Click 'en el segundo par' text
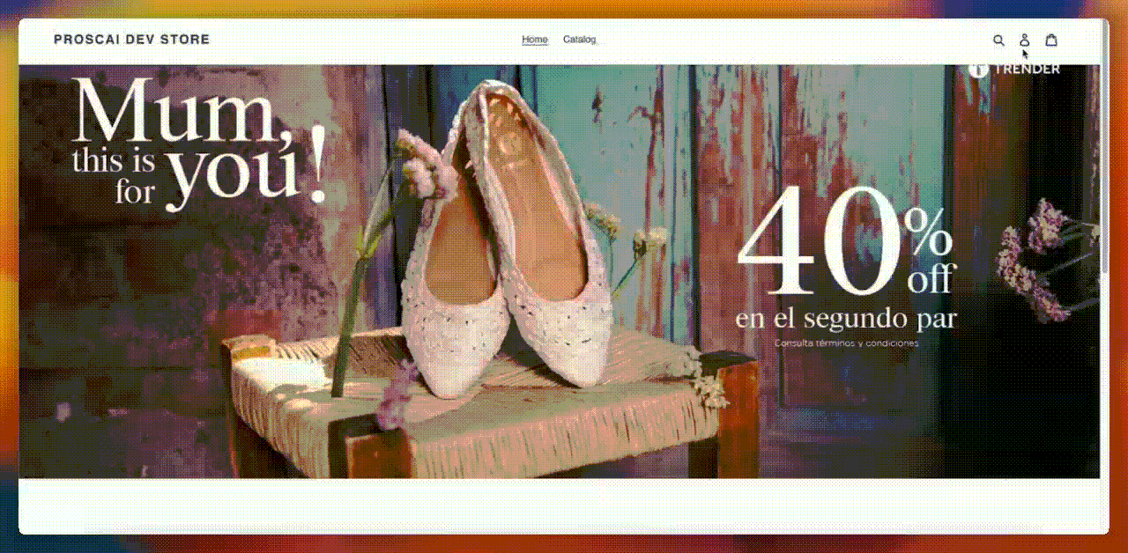 pos(846,318)
